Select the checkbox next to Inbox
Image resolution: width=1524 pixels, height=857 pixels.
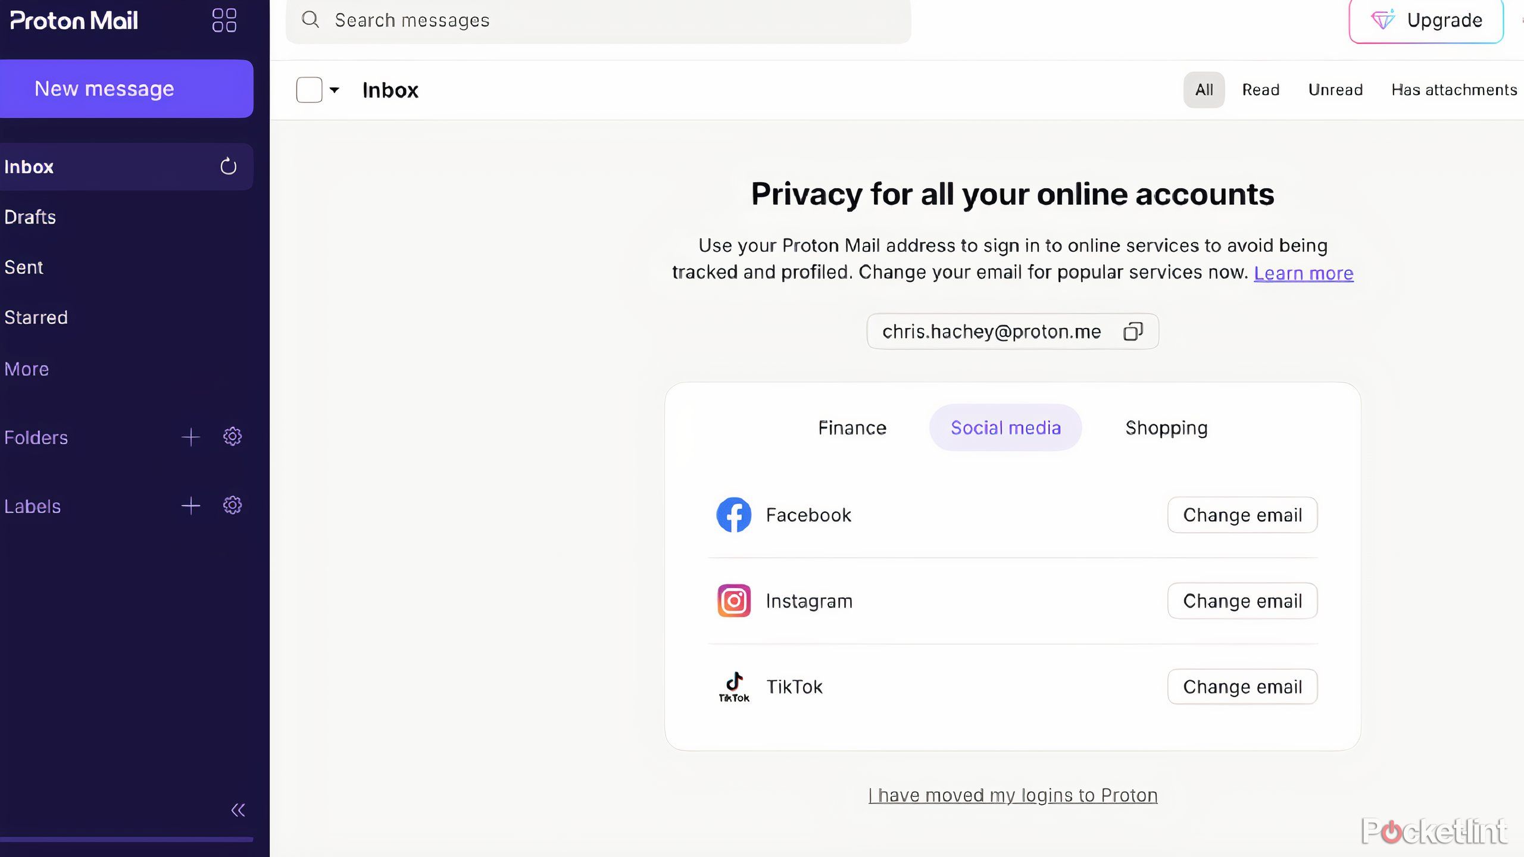(x=308, y=89)
